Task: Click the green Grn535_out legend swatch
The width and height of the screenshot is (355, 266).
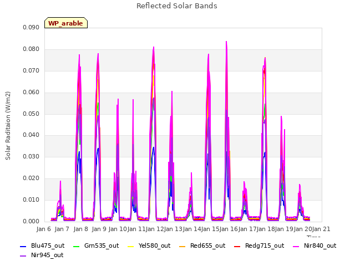Action: (77, 246)
